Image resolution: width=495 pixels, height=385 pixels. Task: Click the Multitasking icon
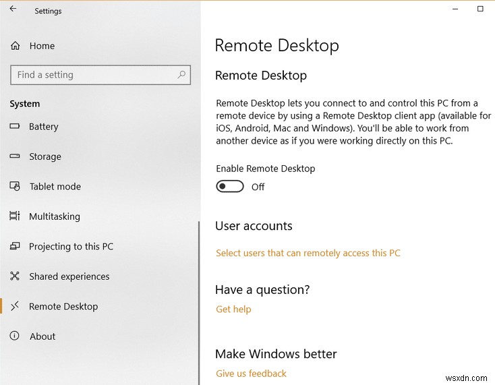click(x=15, y=216)
